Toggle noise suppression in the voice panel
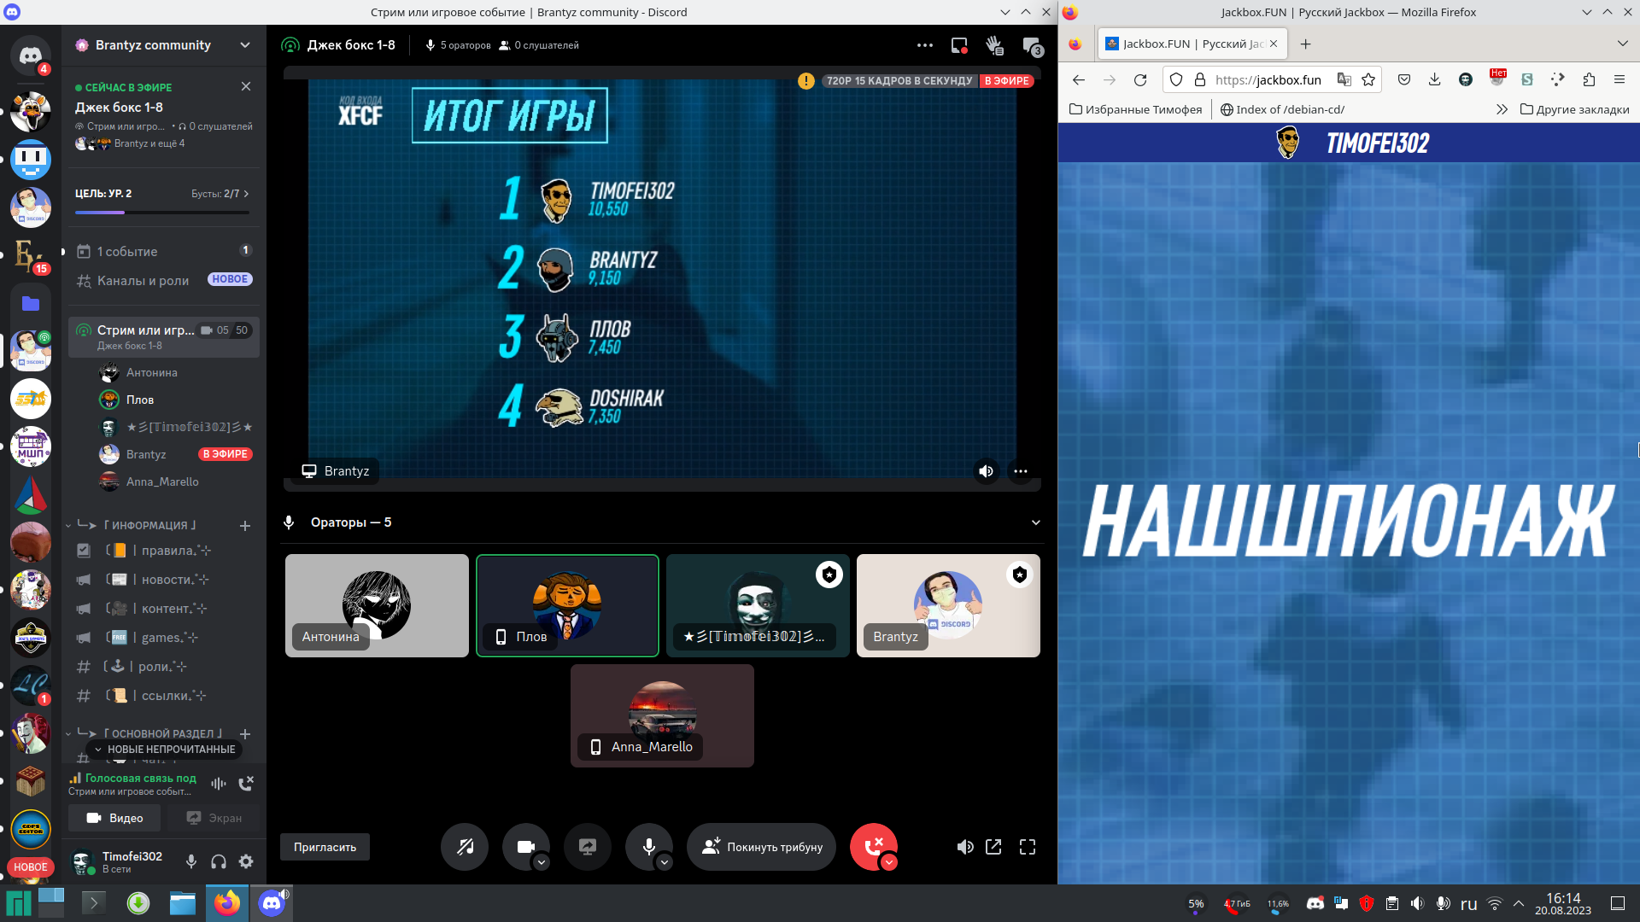The image size is (1640, 922). click(219, 783)
